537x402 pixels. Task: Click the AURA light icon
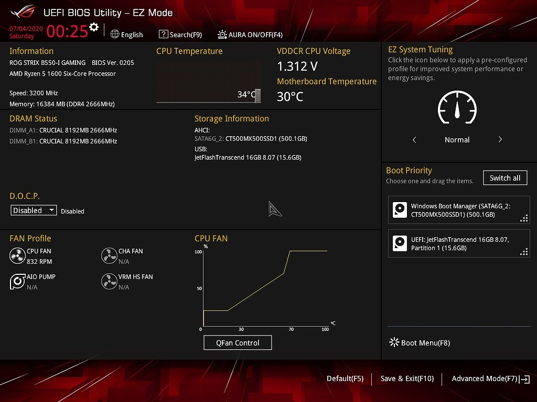[x=222, y=35]
